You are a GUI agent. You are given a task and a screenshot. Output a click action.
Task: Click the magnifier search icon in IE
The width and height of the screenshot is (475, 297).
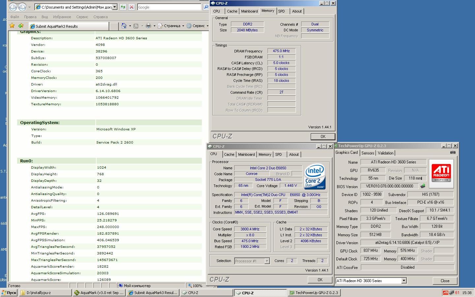pos(206,7)
